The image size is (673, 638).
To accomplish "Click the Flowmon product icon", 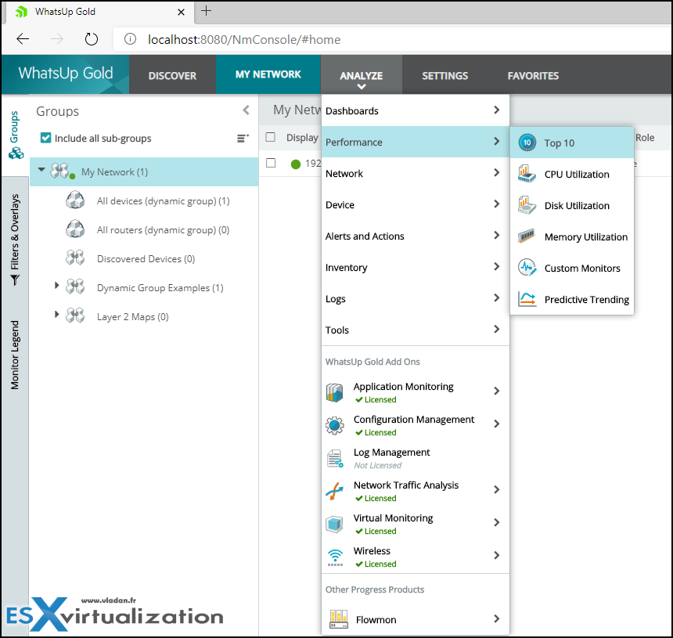I will click(x=339, y=619).
